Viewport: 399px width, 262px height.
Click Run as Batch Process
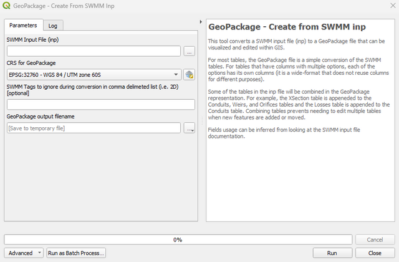(77, 253)
